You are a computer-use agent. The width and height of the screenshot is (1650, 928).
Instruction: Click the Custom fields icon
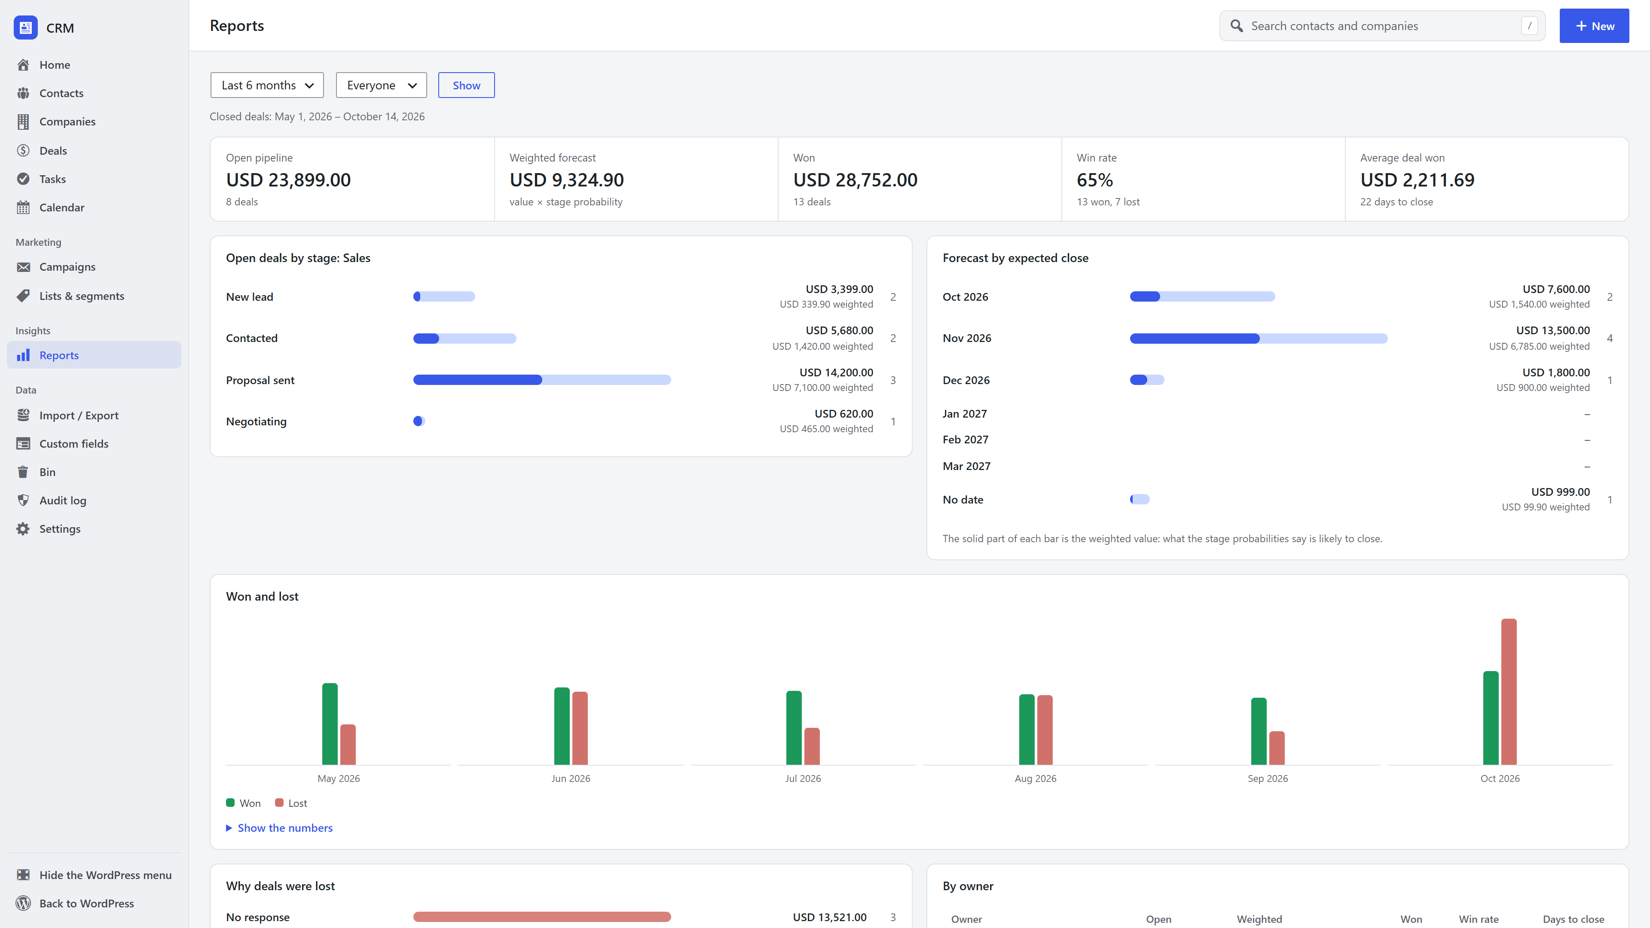(x=23, y=444)
